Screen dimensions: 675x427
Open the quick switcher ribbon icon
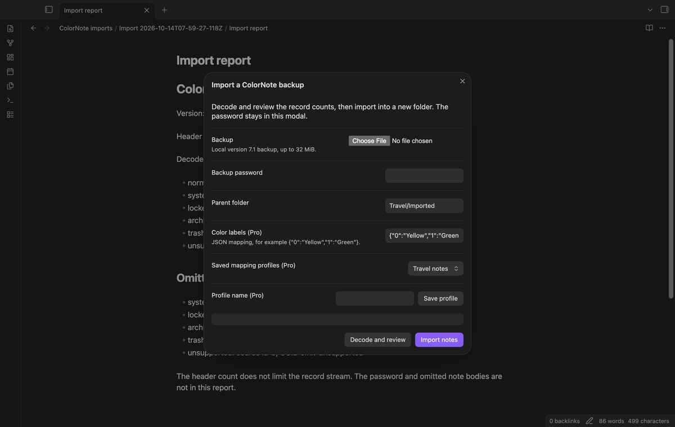pos(10,29)
